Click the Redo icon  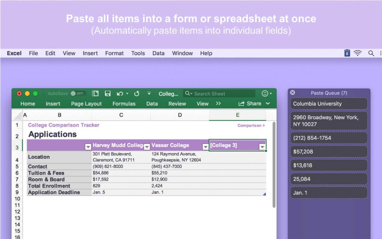tap(137, 93)
